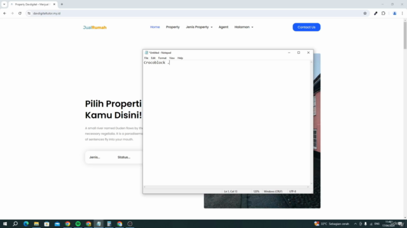Screen dimensions: 407x228
Task: Click the Windows (CRLF) status bar entry
Action: pos(273,191)
